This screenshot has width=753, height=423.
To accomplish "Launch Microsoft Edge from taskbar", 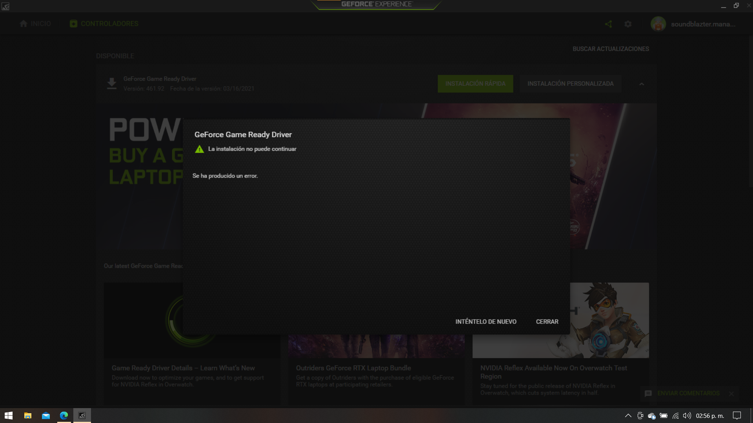I will 64,416.
